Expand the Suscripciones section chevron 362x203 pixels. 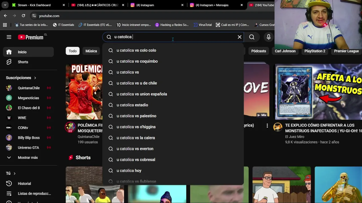[35, 78]
